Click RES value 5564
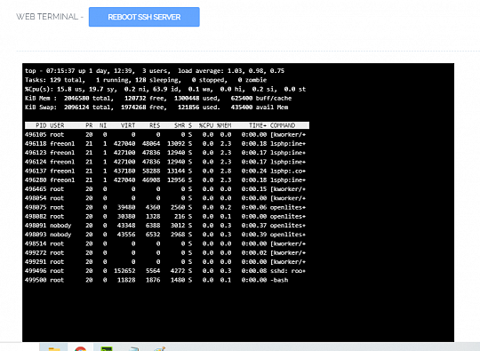Viewport: 480px width, 351px height. tap(153, 271)
